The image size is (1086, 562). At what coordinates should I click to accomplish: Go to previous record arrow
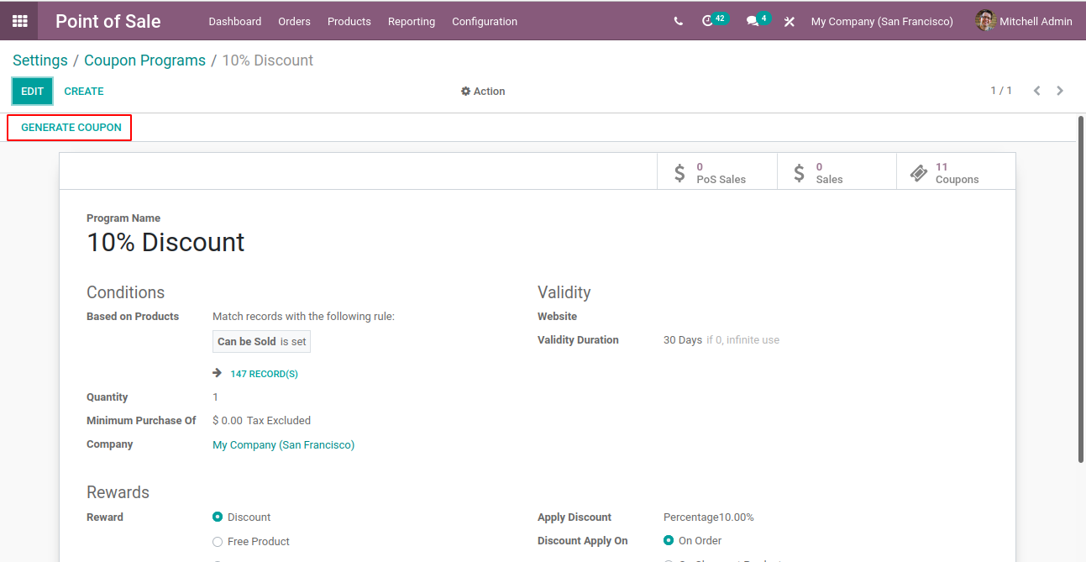coord(1037,91)
